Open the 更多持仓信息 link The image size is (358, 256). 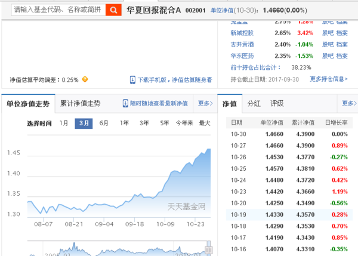pos(329,79)
